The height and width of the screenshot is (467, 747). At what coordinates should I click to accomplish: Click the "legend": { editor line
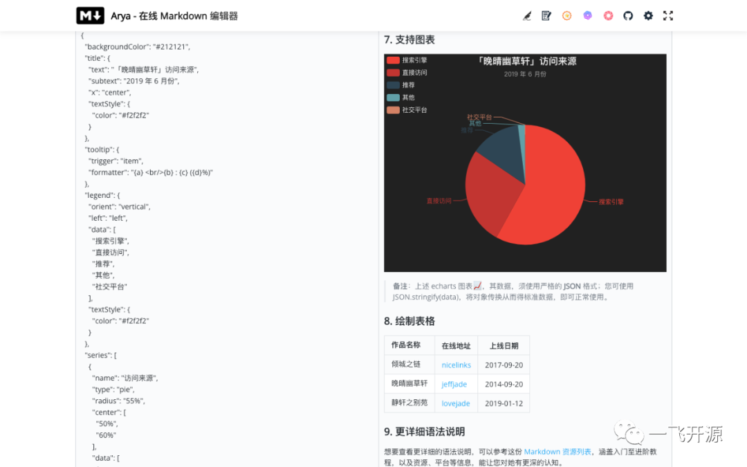click(102, 195)
